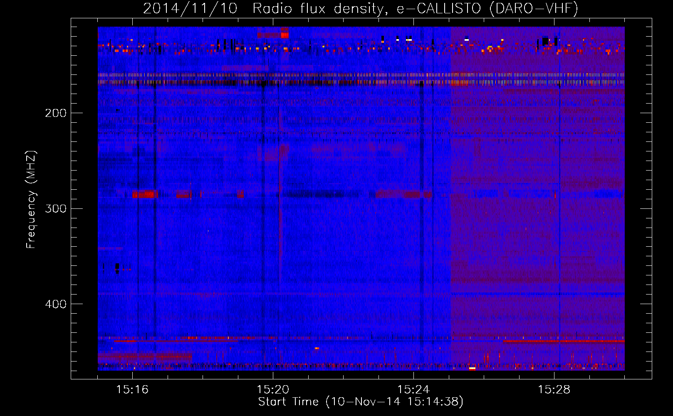Select the 400 frequency tick label
Image resolution: width=673 pixels, height=416 pixels.
coord(56,304)
